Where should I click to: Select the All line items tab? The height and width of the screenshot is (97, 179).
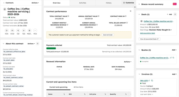(x=79, y=87)
